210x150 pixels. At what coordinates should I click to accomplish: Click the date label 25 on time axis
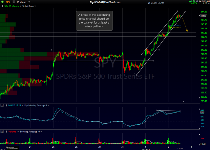point(53,147)
